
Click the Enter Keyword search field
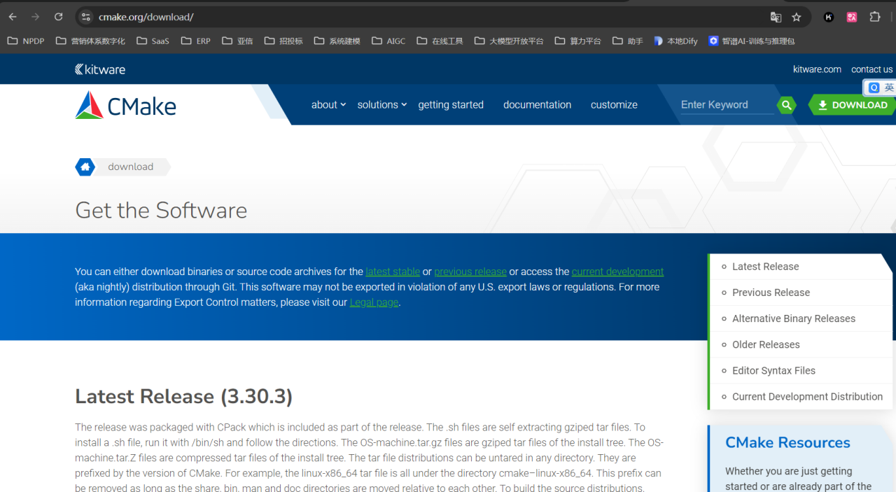tap(727, 105)
